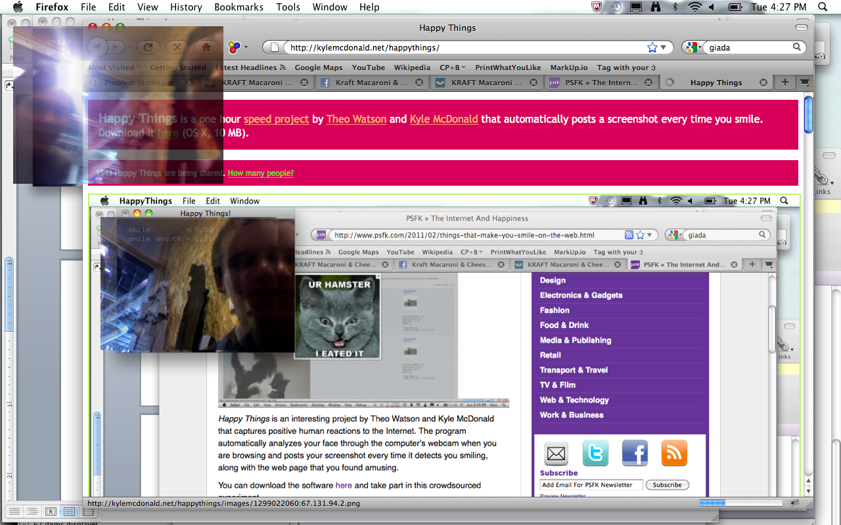Open Spotlight search in the menu bar
Image resolution: width=841 pixels, height=525 pixels.
[x=822, y=7]
